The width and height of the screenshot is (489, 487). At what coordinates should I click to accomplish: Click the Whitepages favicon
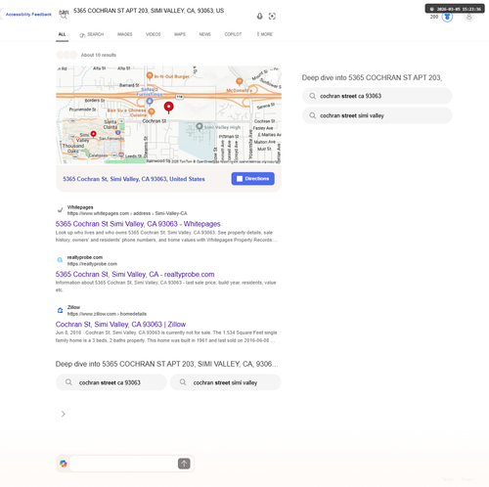tap(60, 210)
